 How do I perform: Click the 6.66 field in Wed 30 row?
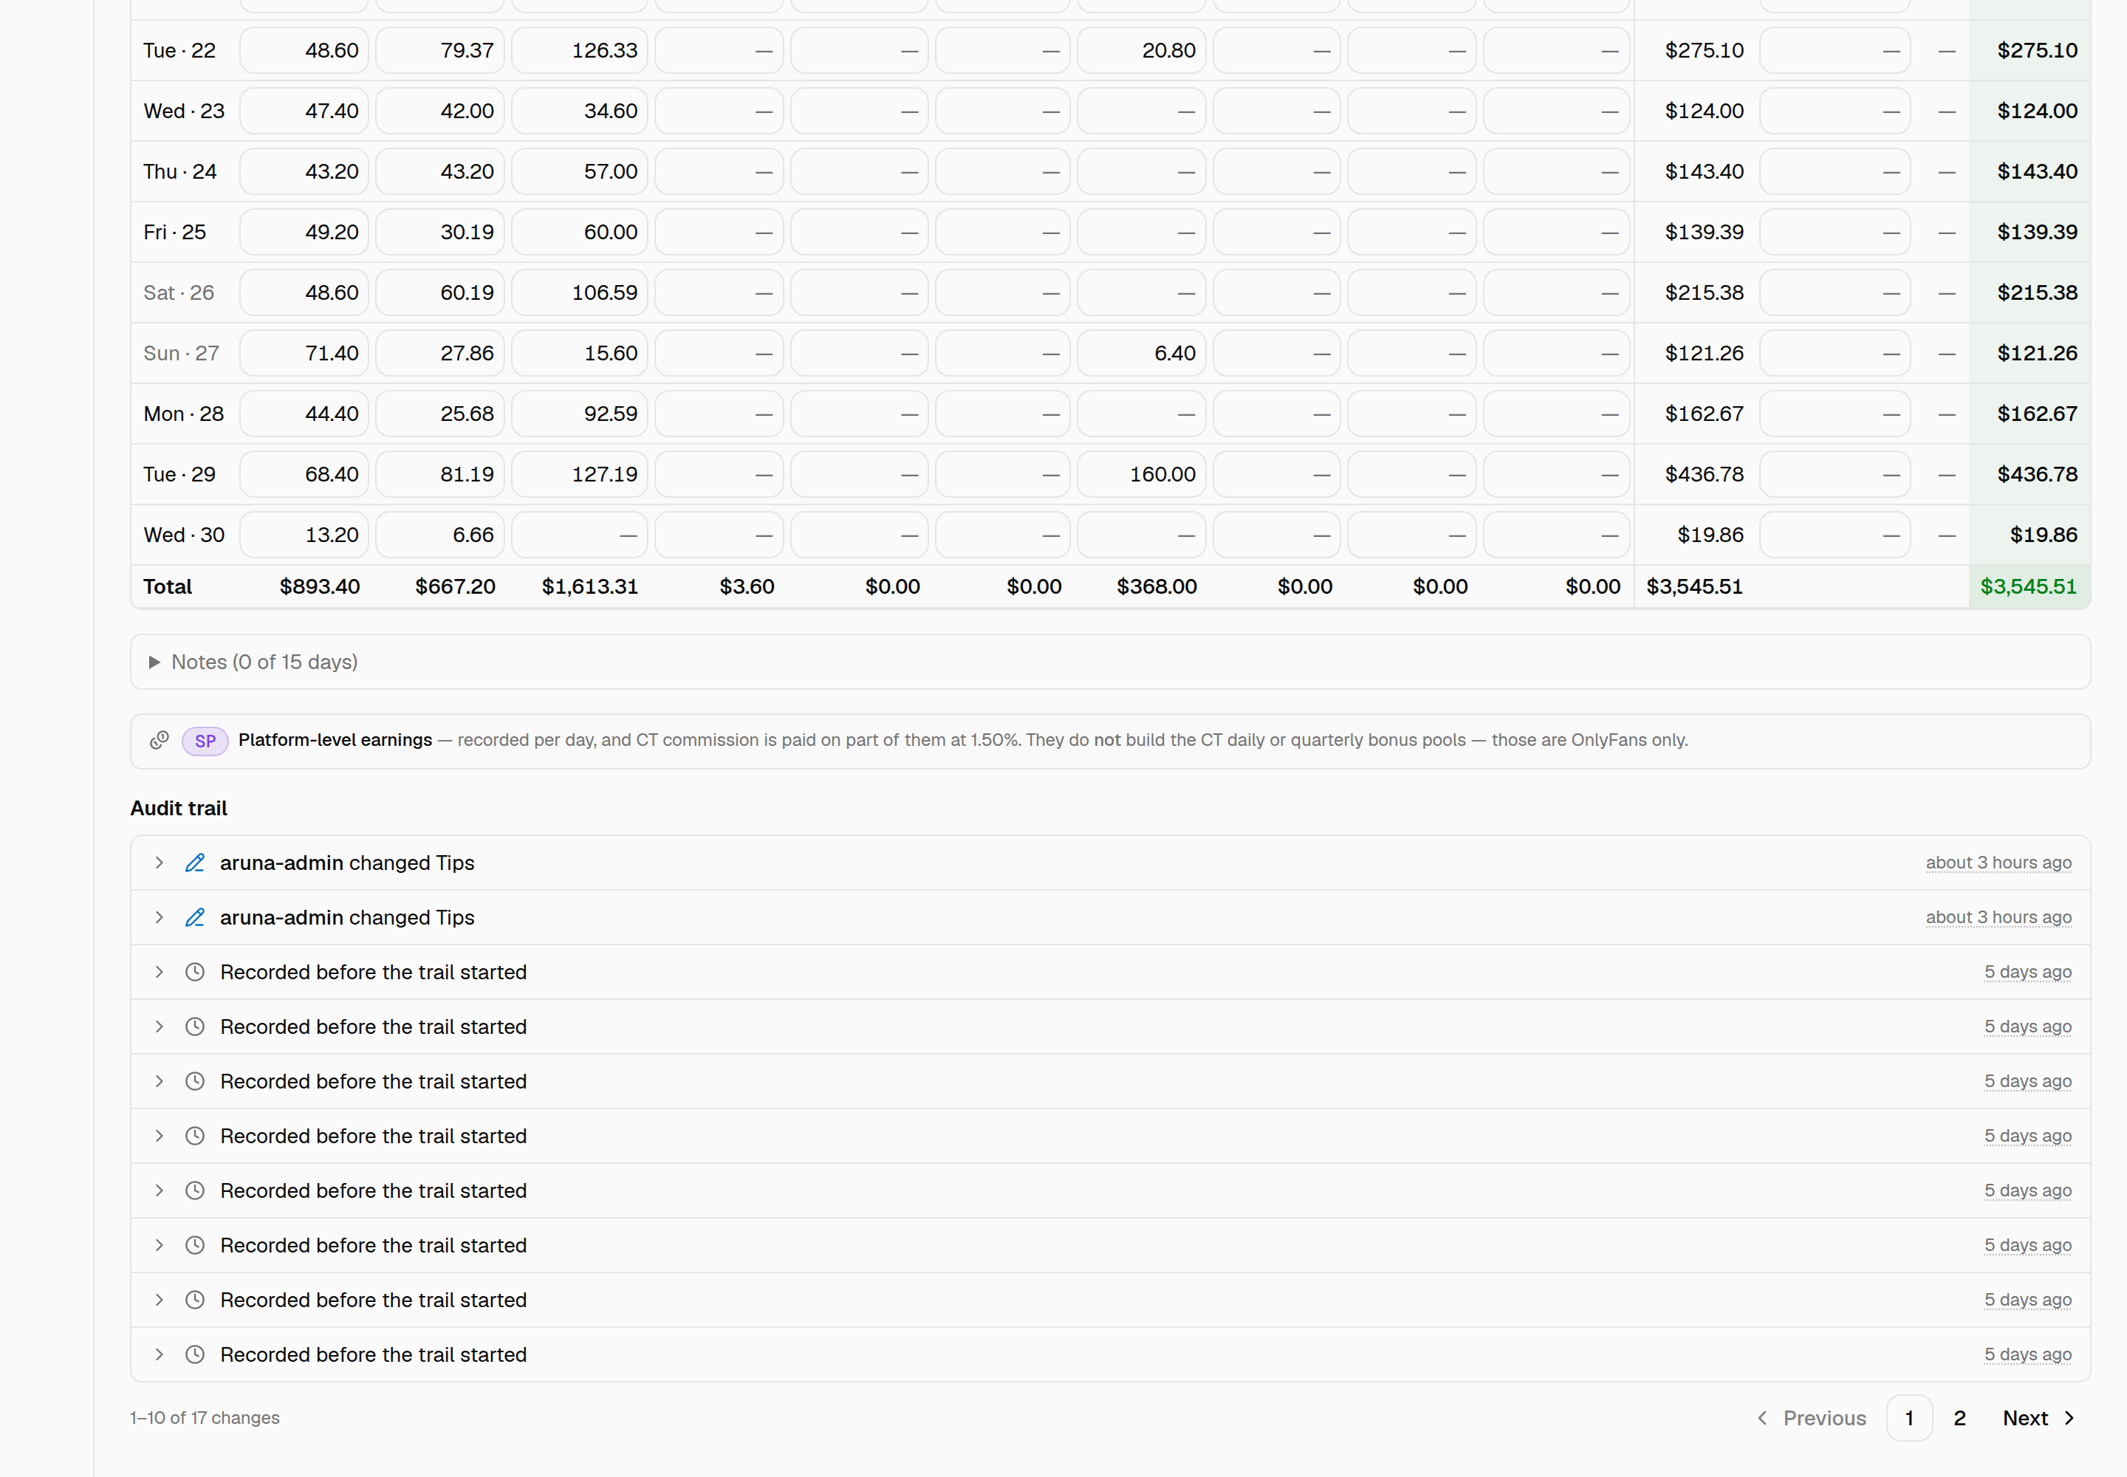pyautogui.click(x=439, y=535)
